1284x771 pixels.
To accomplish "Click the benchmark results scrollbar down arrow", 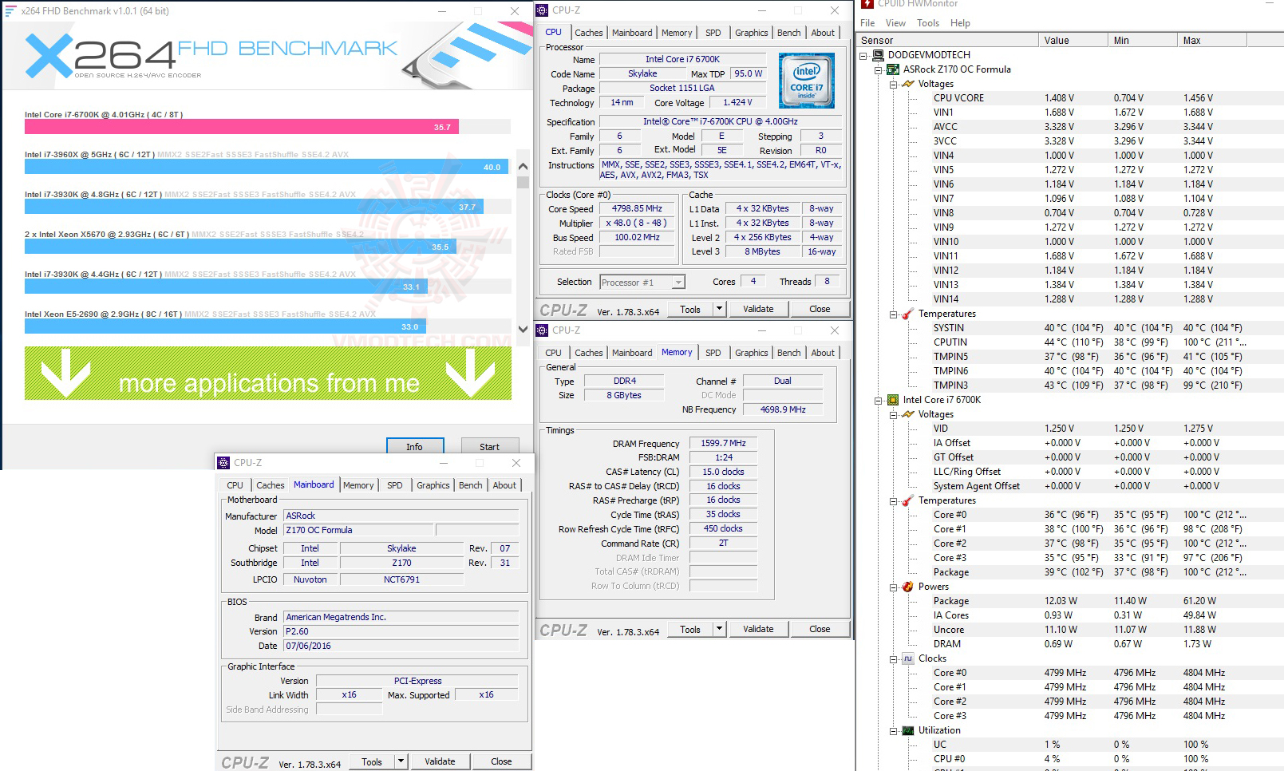I will [x=523, y=328].
